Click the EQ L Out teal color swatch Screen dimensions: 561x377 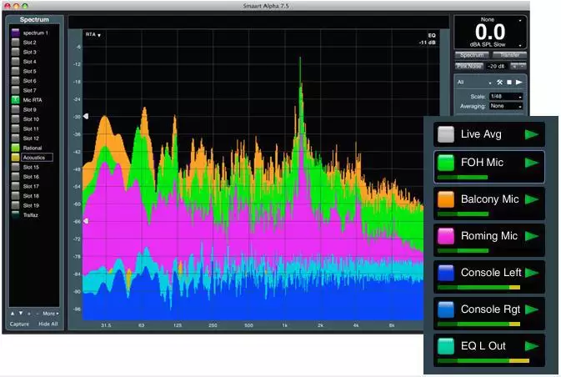click(x=446, y=346)
